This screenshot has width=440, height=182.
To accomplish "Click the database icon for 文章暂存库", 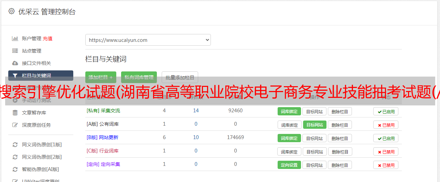I will pyautogui.click(x=15, y=113).
